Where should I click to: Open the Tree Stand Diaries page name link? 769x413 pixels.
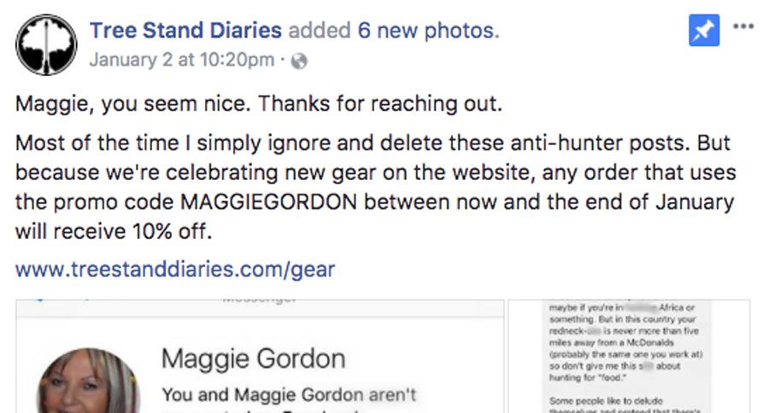[186, 31]
